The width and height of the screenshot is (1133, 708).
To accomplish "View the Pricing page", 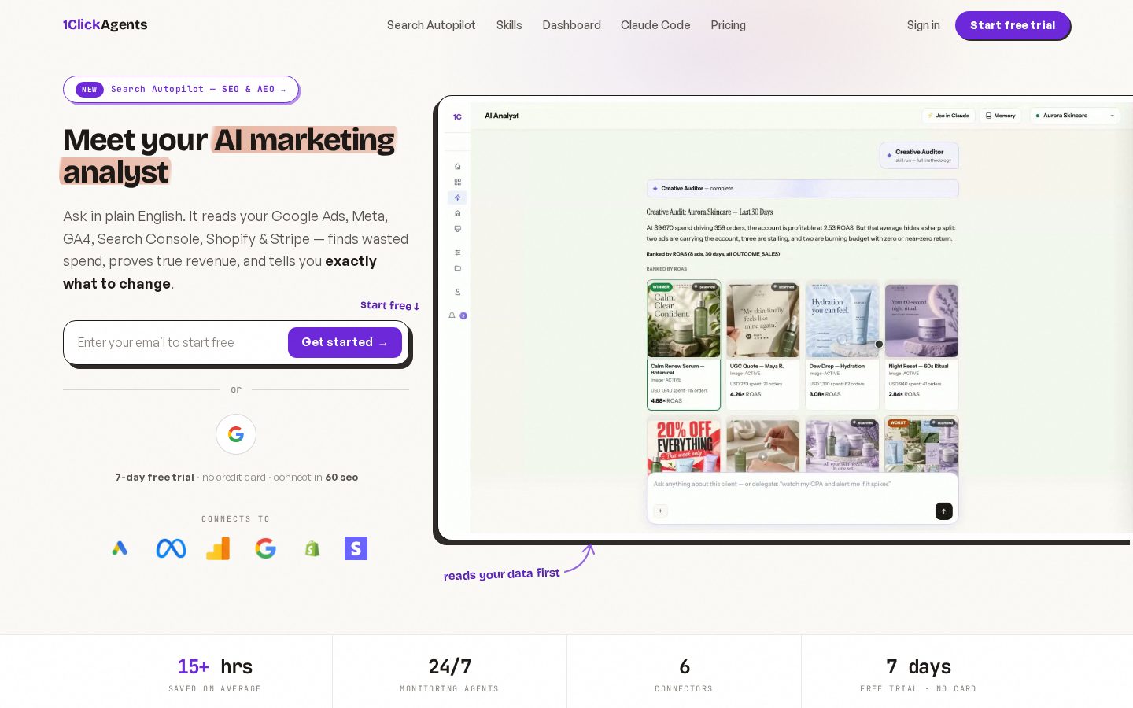I will (x=728, y=25).
